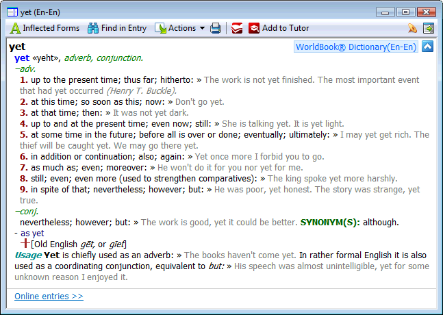This screenshot has height=315, width=443.
Task: Click the italic 'Usage' label
Action: 28,255
